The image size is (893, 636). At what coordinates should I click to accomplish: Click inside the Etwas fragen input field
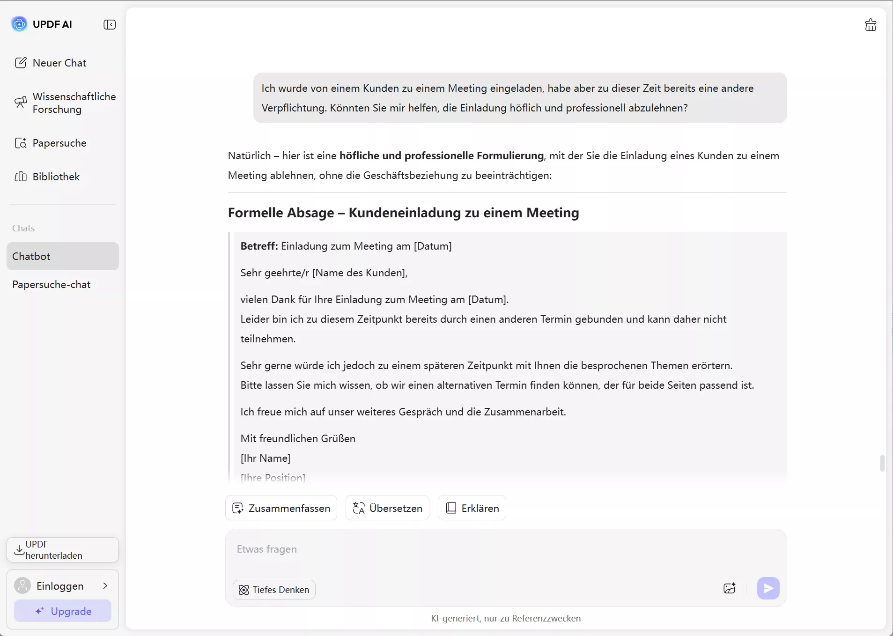tap(421, 549)
